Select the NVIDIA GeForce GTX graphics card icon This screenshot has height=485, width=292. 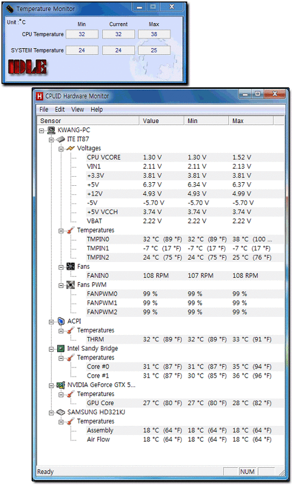click(61, 385)
